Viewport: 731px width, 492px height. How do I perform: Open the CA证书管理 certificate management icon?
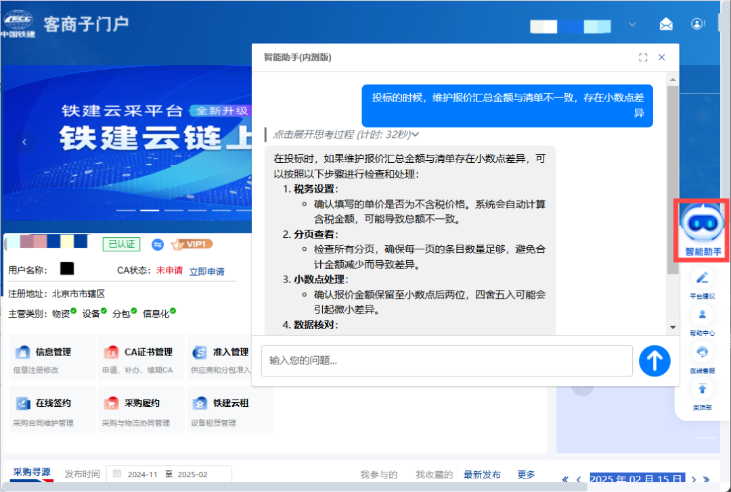111,351
